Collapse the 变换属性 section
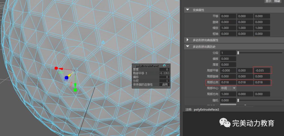 [x=187, y=10]
